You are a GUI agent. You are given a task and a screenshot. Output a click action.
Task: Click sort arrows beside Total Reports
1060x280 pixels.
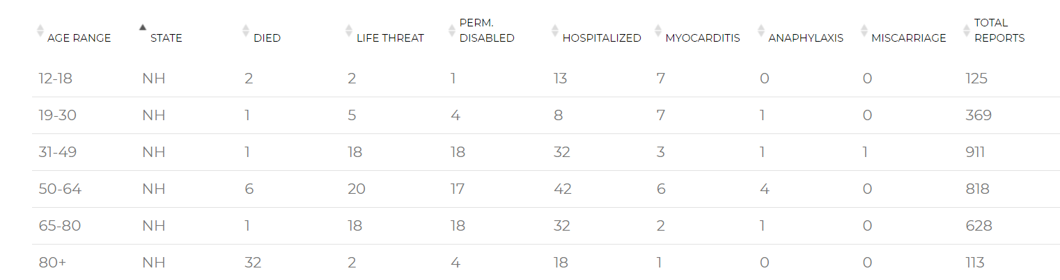967,31
